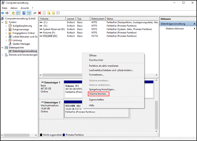Select Geräte-Manager in the tree

click(21, 44)
